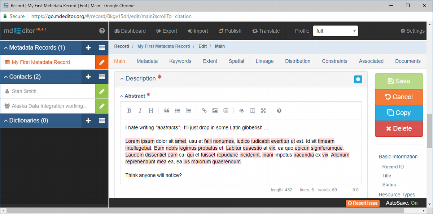Select the Main tab
This screenshot has width=433, height=214.
click(x=119, y=61)
